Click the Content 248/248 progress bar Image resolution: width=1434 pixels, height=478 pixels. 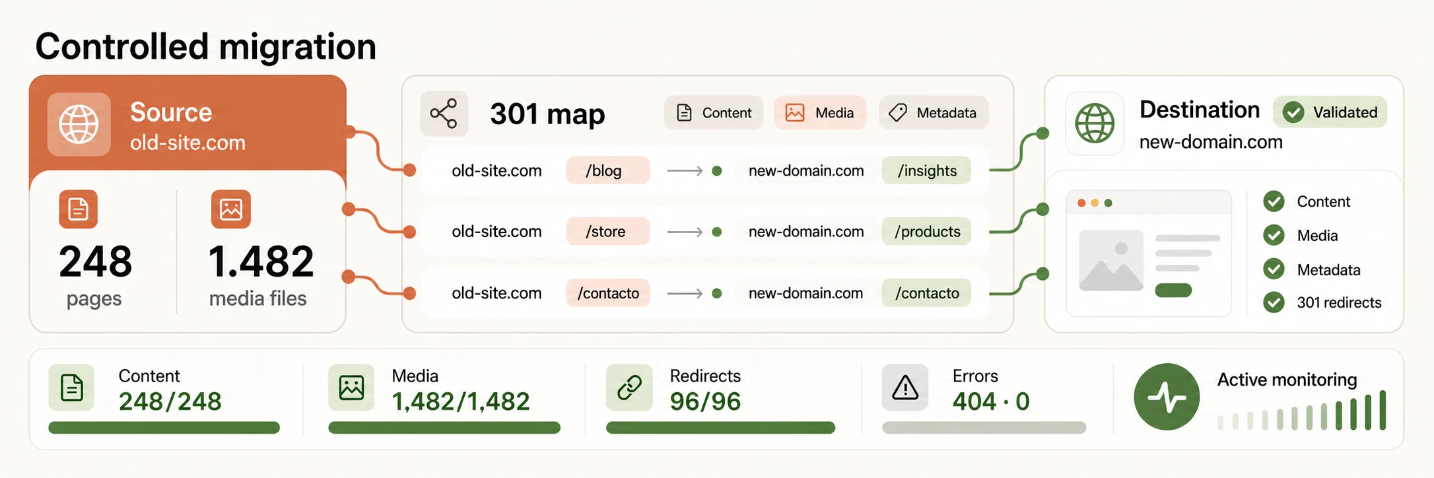tap(164, 428)
